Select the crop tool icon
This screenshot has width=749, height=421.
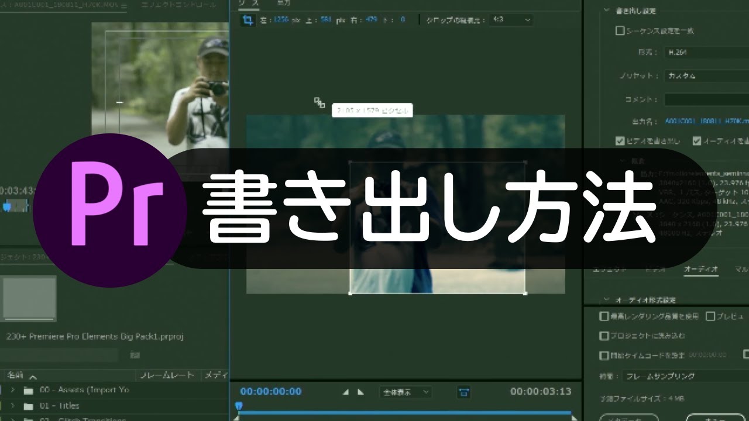point(248,20)
